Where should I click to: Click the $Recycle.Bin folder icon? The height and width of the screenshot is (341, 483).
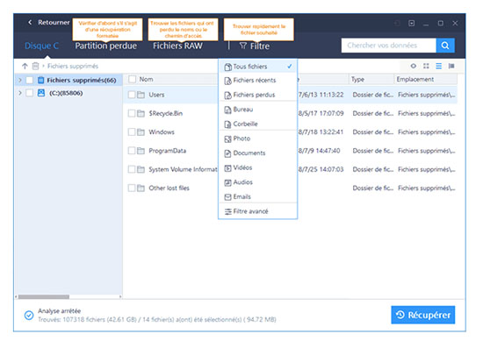tap(141, 113)
